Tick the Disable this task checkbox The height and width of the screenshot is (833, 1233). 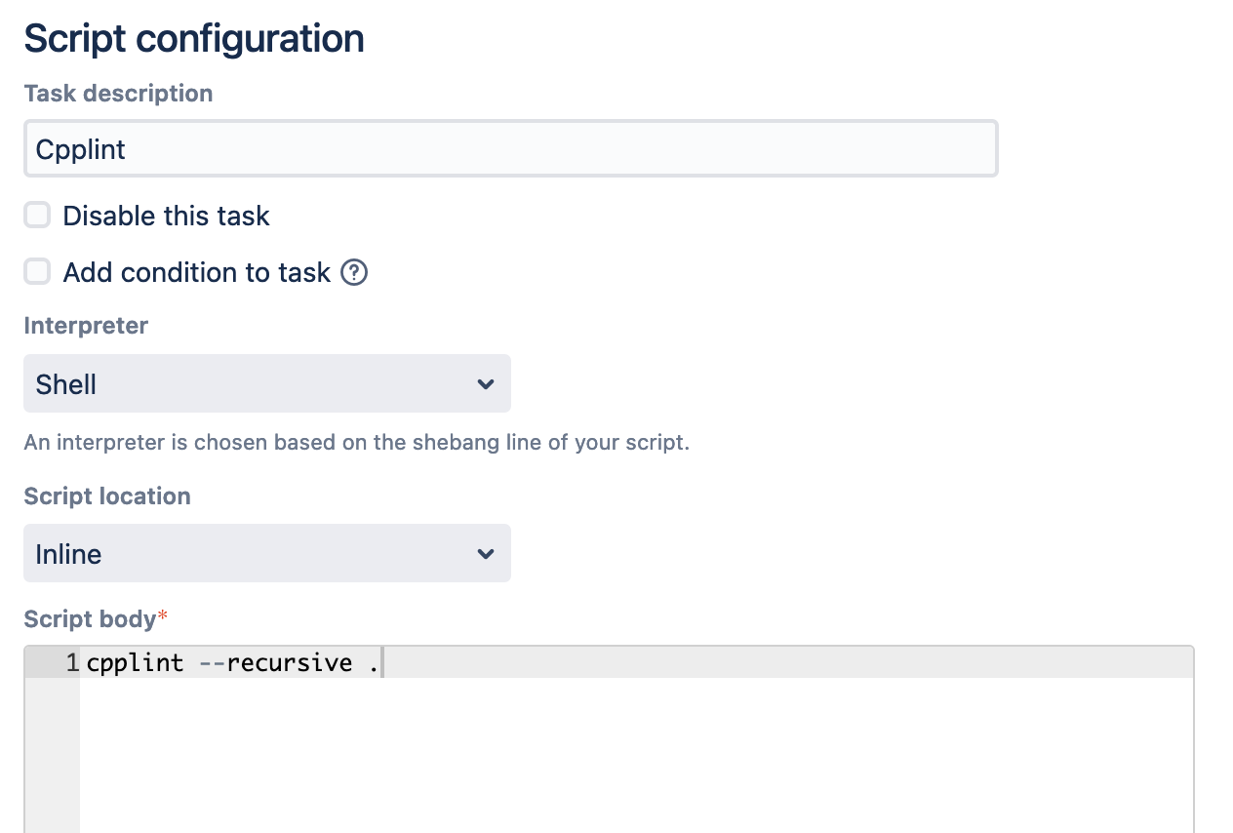[37, 216]
